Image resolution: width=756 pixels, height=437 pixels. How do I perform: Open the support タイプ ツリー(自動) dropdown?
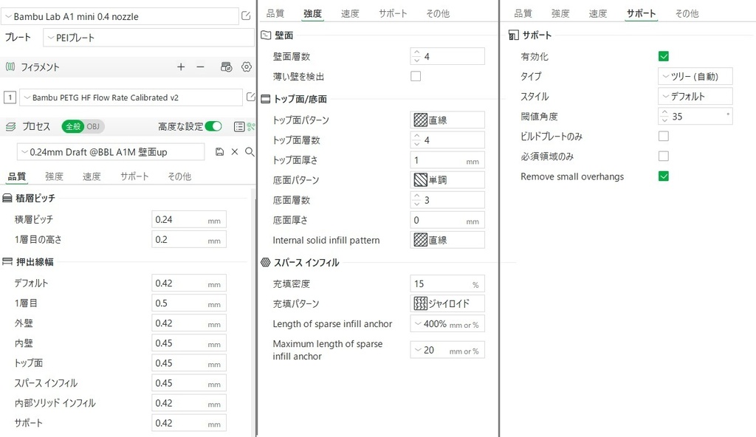(x=694, y=75)
